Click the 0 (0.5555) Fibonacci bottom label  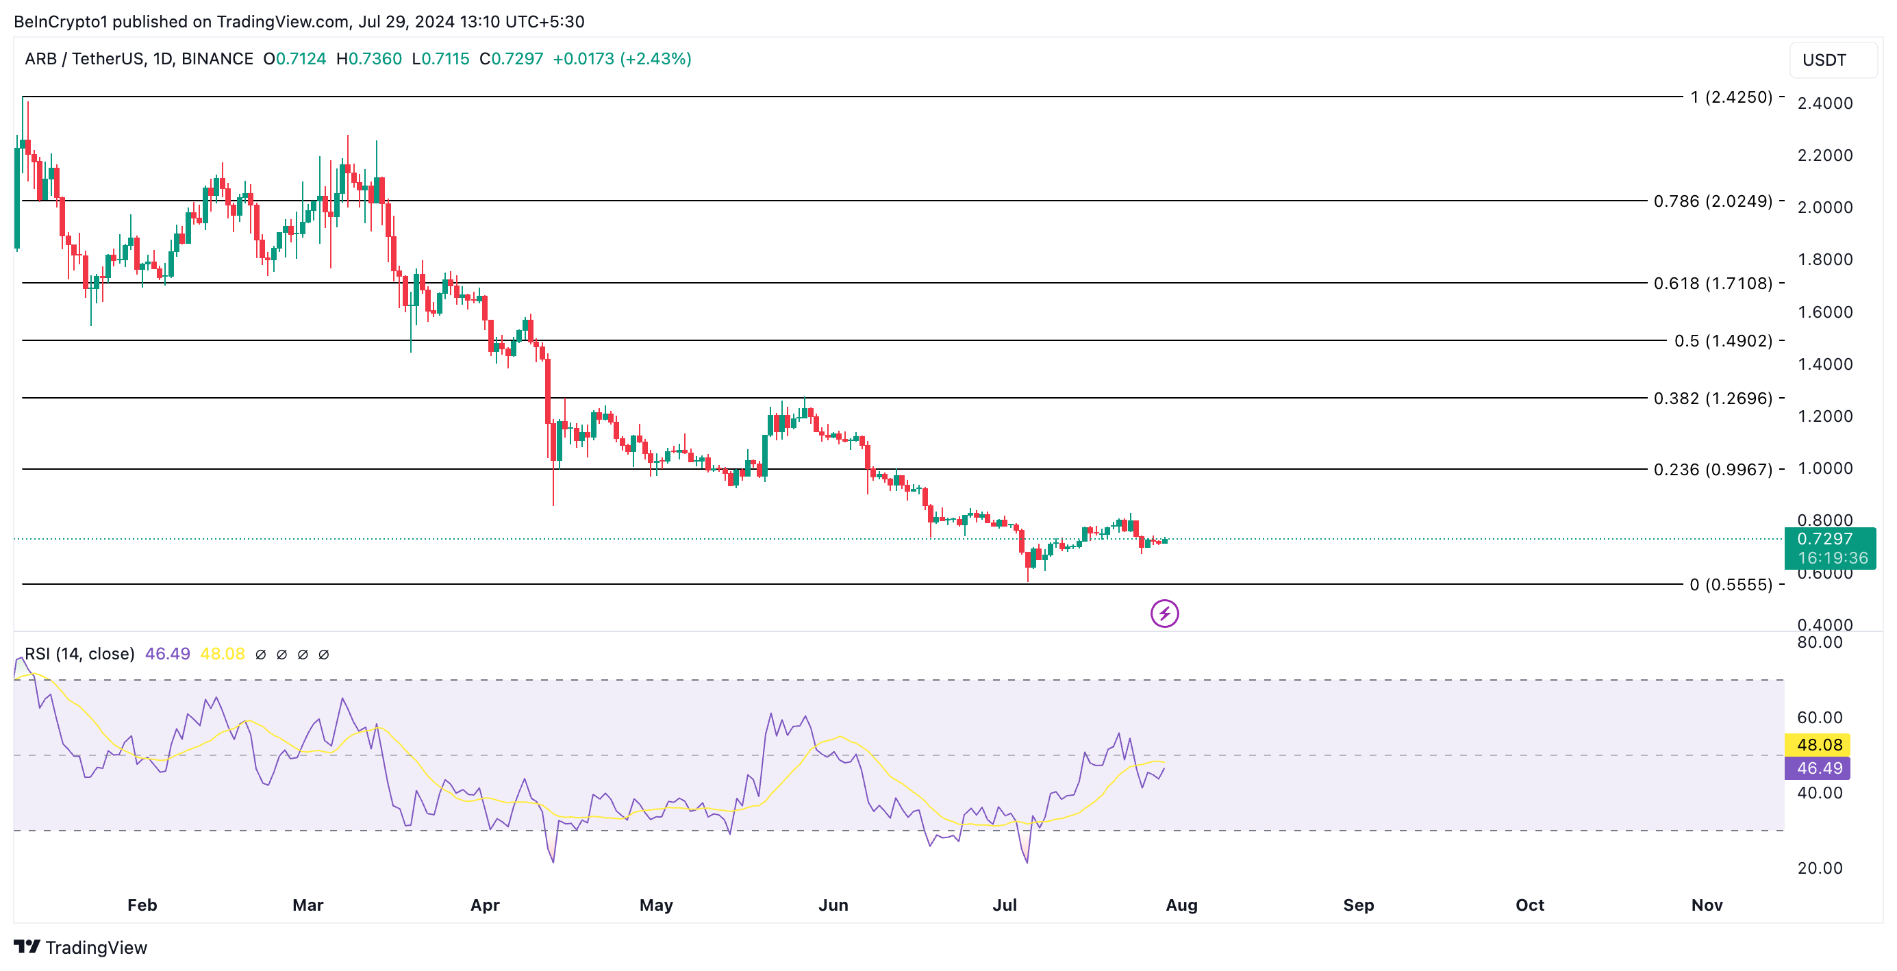[x=1731, y=585]
